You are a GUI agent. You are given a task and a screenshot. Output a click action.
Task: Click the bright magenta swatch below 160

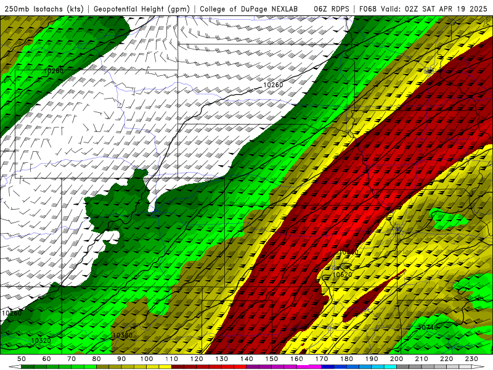[x=303, y=367]
